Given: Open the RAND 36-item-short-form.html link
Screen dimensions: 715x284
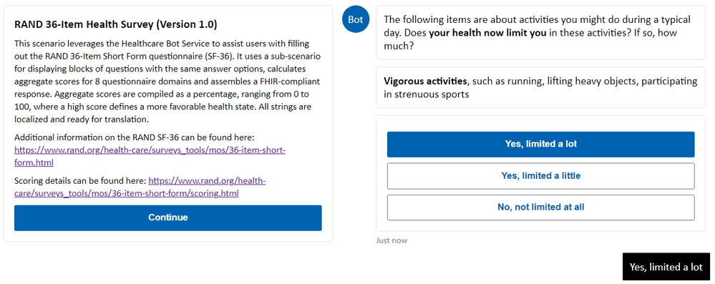Looking at the screenshot, I should click(x=150, y=157).
